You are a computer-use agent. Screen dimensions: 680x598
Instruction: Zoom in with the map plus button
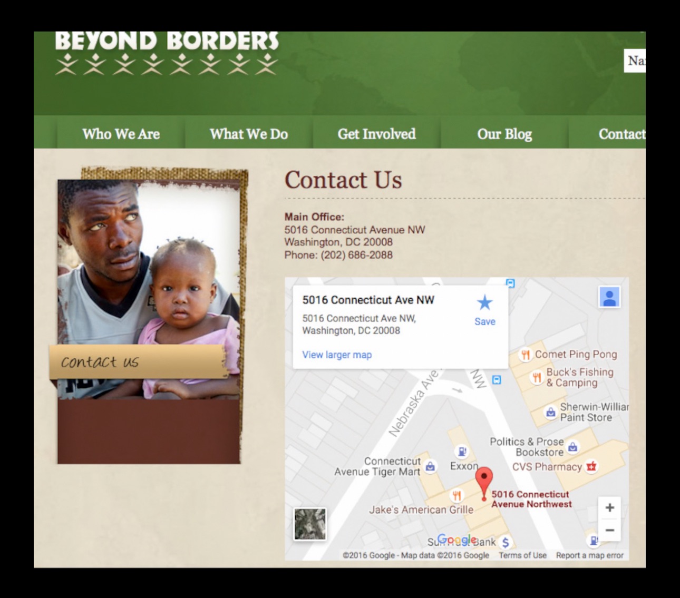pos(609,507)
